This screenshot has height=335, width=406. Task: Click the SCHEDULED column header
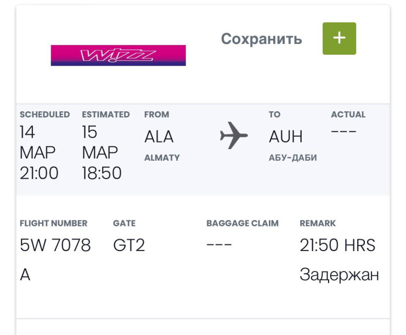tap(44, 115)
